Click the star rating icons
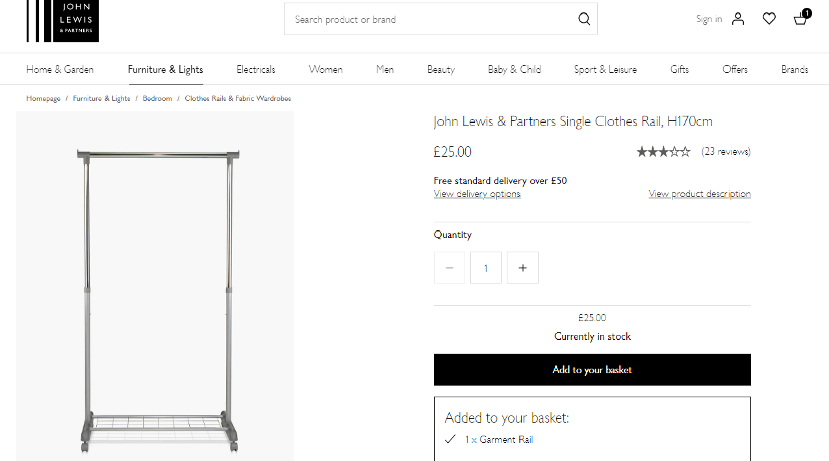829x461 pixels. point(663,151)
